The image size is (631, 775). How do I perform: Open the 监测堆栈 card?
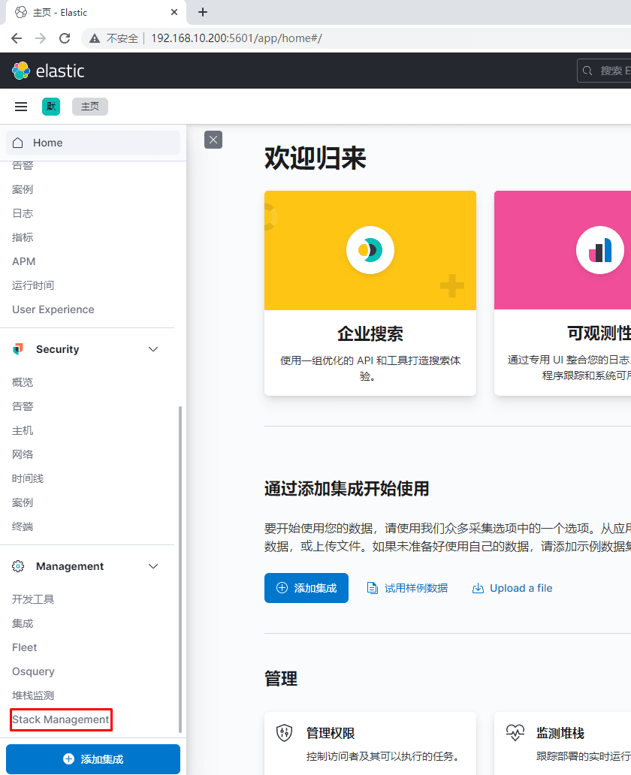(x=563, y=743)
